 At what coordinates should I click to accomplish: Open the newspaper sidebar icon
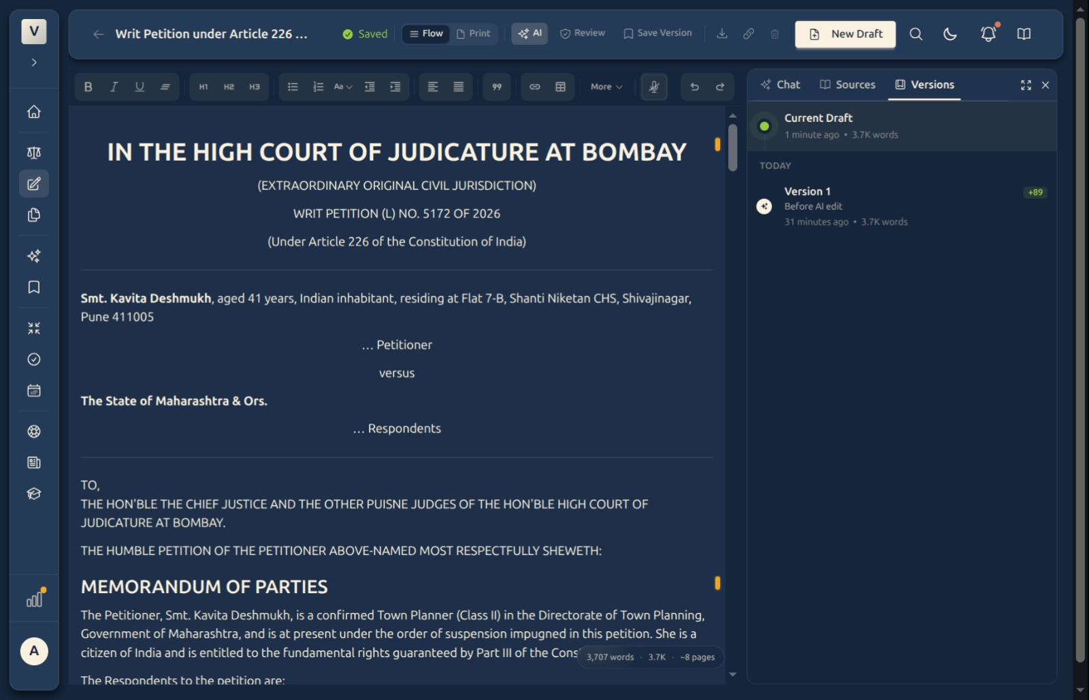pos(34,463)
